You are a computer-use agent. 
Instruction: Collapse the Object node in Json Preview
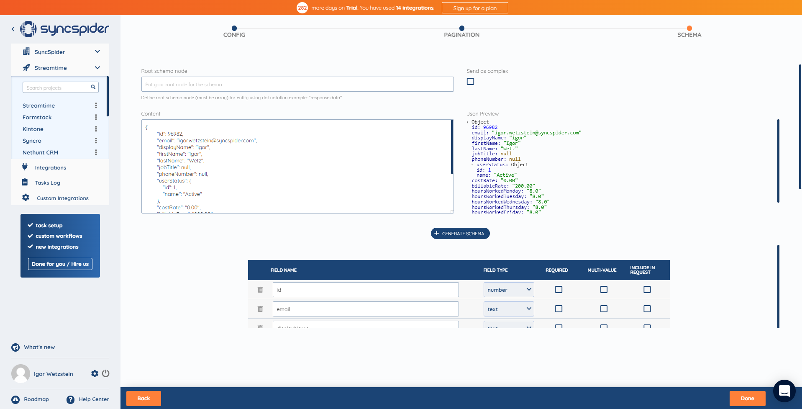(x=468, y=122)
